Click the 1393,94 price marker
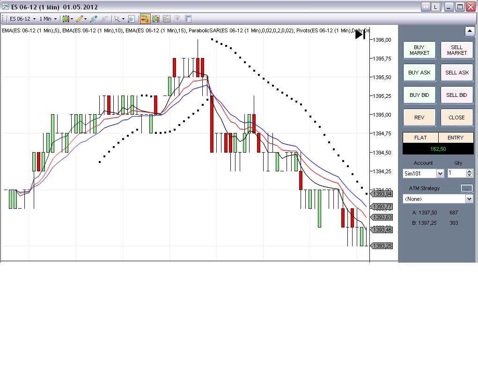This screenshot has width=478, height=382. (x=382, y=194)
